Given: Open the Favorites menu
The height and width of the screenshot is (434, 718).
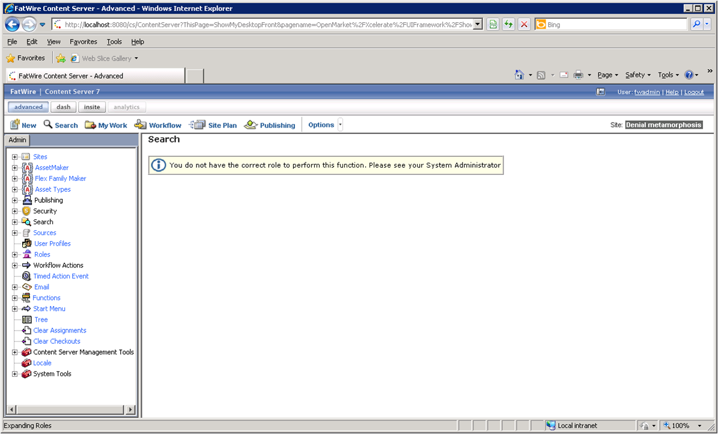Looking at the screenshot, I should (84, 41).
